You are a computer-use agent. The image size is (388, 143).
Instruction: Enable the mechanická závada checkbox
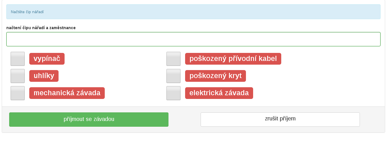click(18, 93)
